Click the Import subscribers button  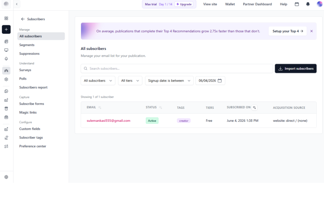coord(296,68)
